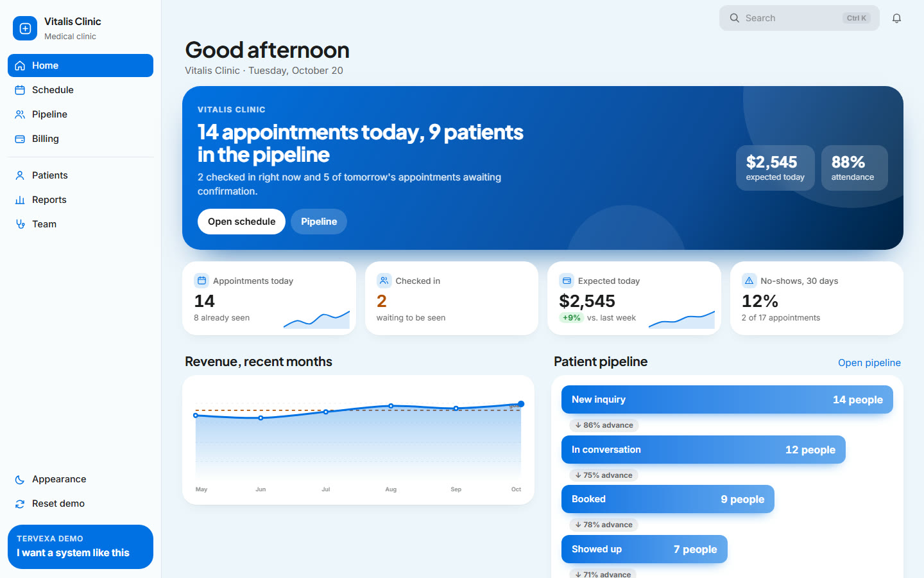Click the $2,545 expected today tile

tap(775, 168)
